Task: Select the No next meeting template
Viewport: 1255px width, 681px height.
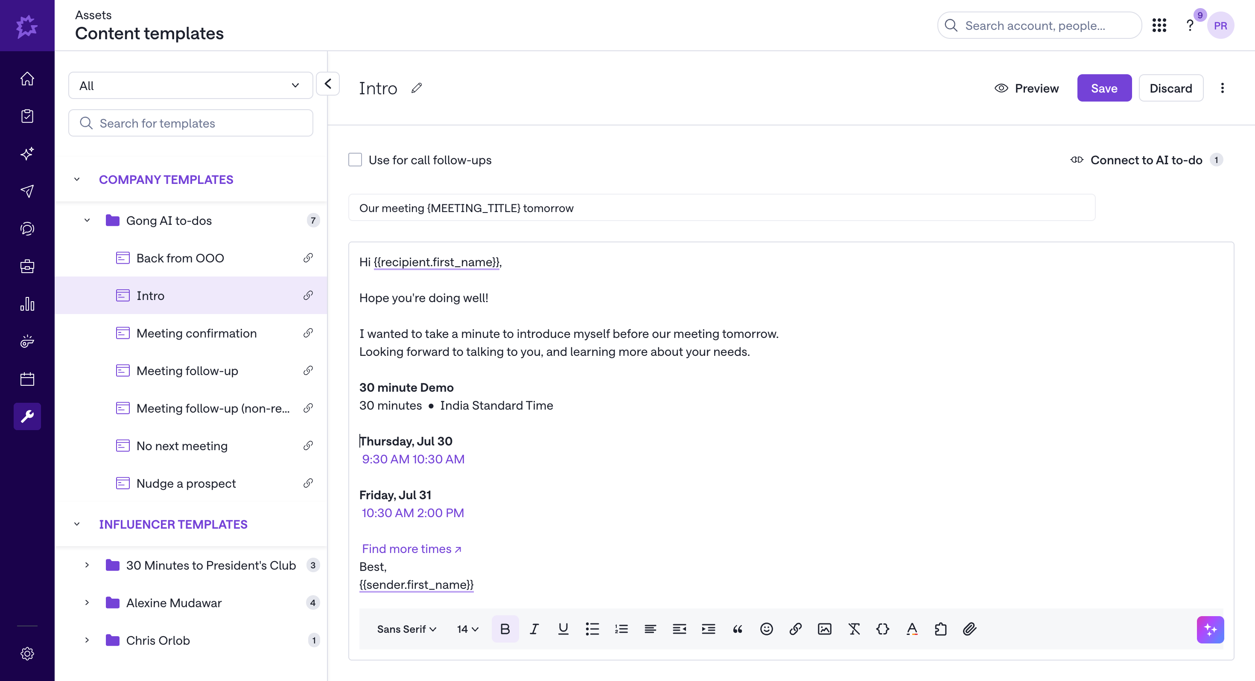Action: point(190,445)
